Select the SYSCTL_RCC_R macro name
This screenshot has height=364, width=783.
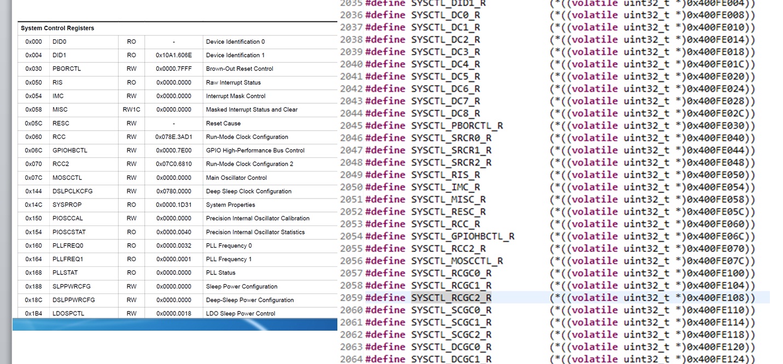tap(446, 224)
